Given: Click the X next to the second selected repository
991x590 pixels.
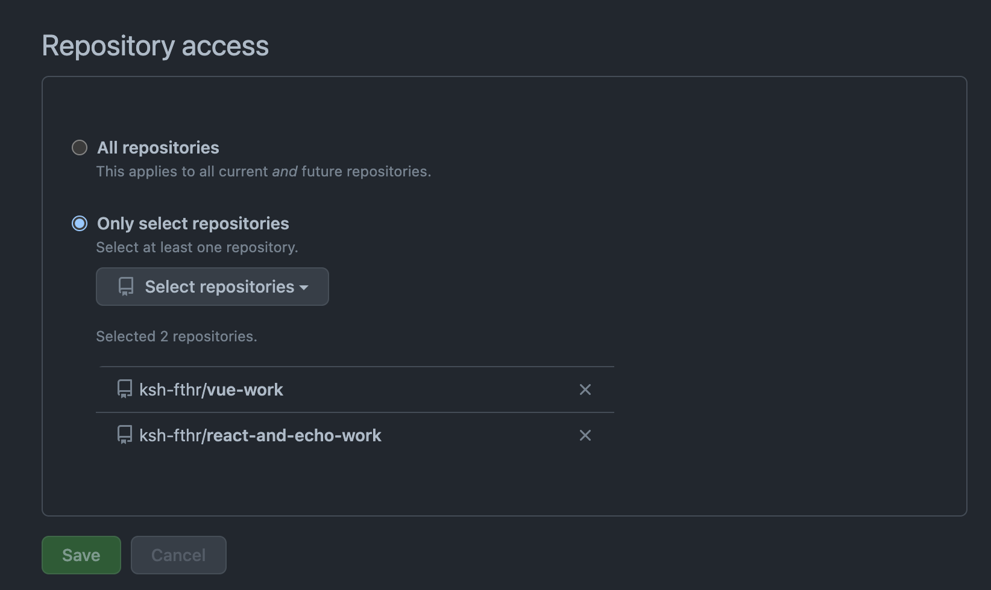Looking at the screenshot, I should [x=585, y=435].
